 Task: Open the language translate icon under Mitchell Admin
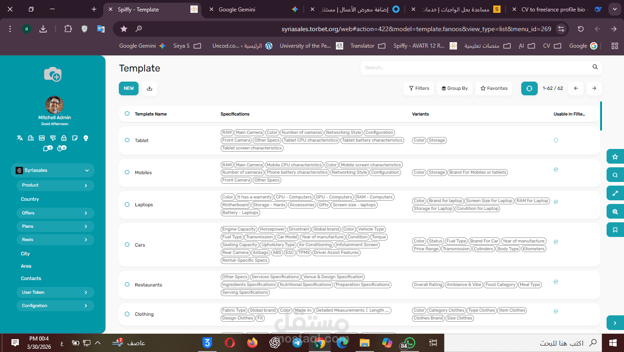20,138
